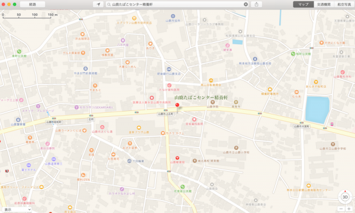Toggle the 3D view button

(x=345, y=197)
